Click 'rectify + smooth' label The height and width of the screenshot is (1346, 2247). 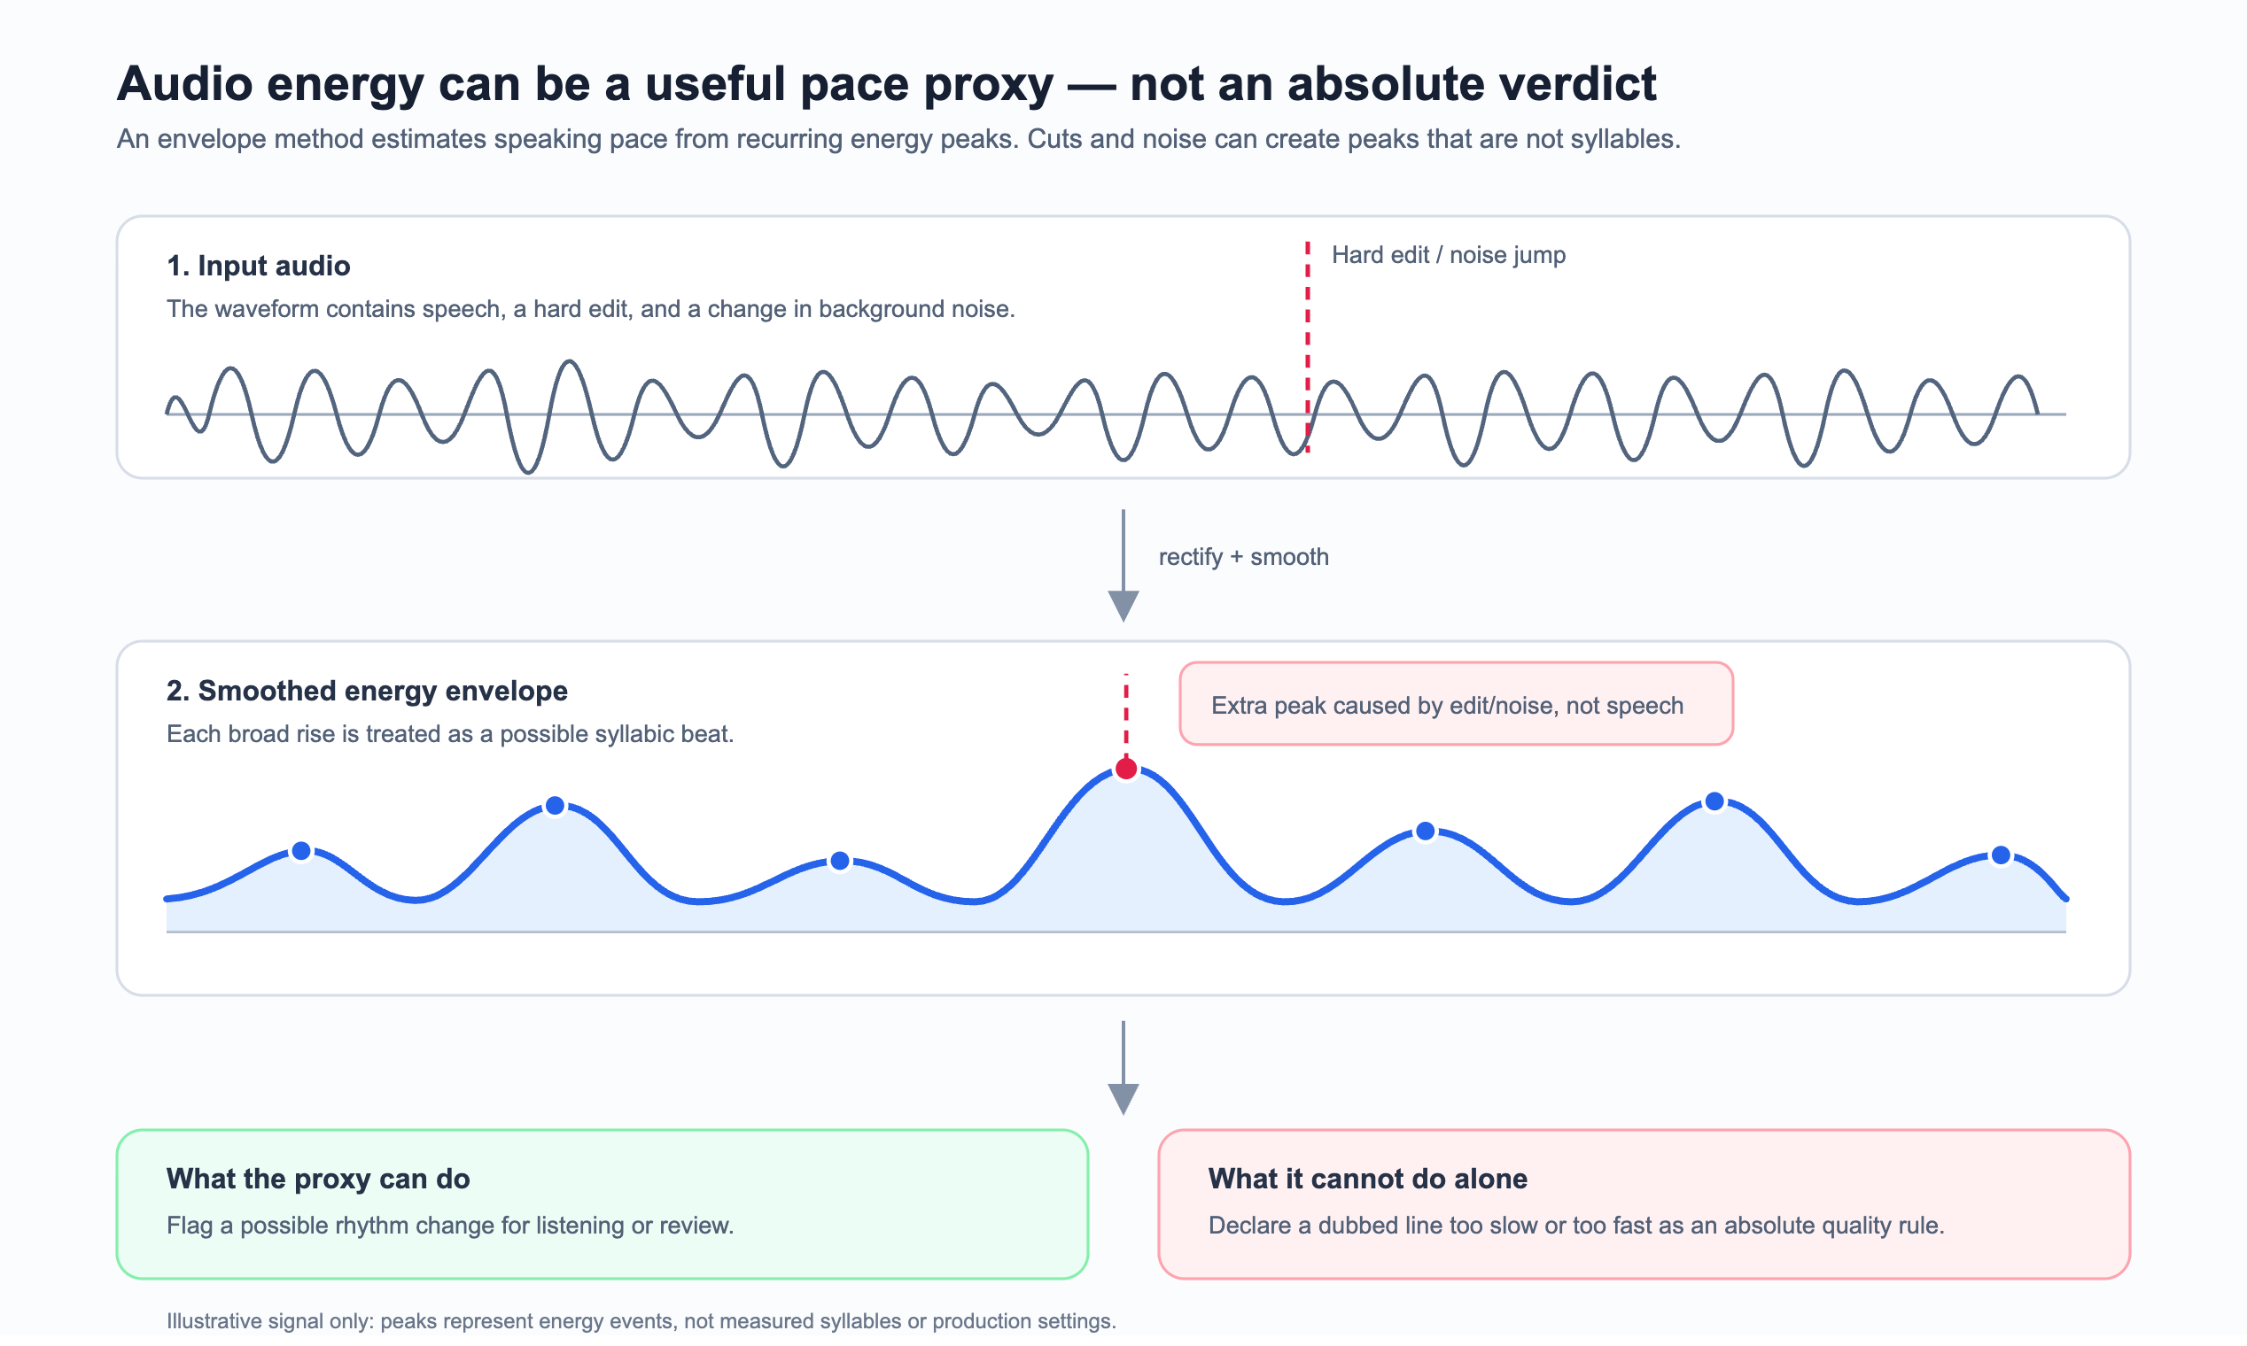(x=1244, y=557)
